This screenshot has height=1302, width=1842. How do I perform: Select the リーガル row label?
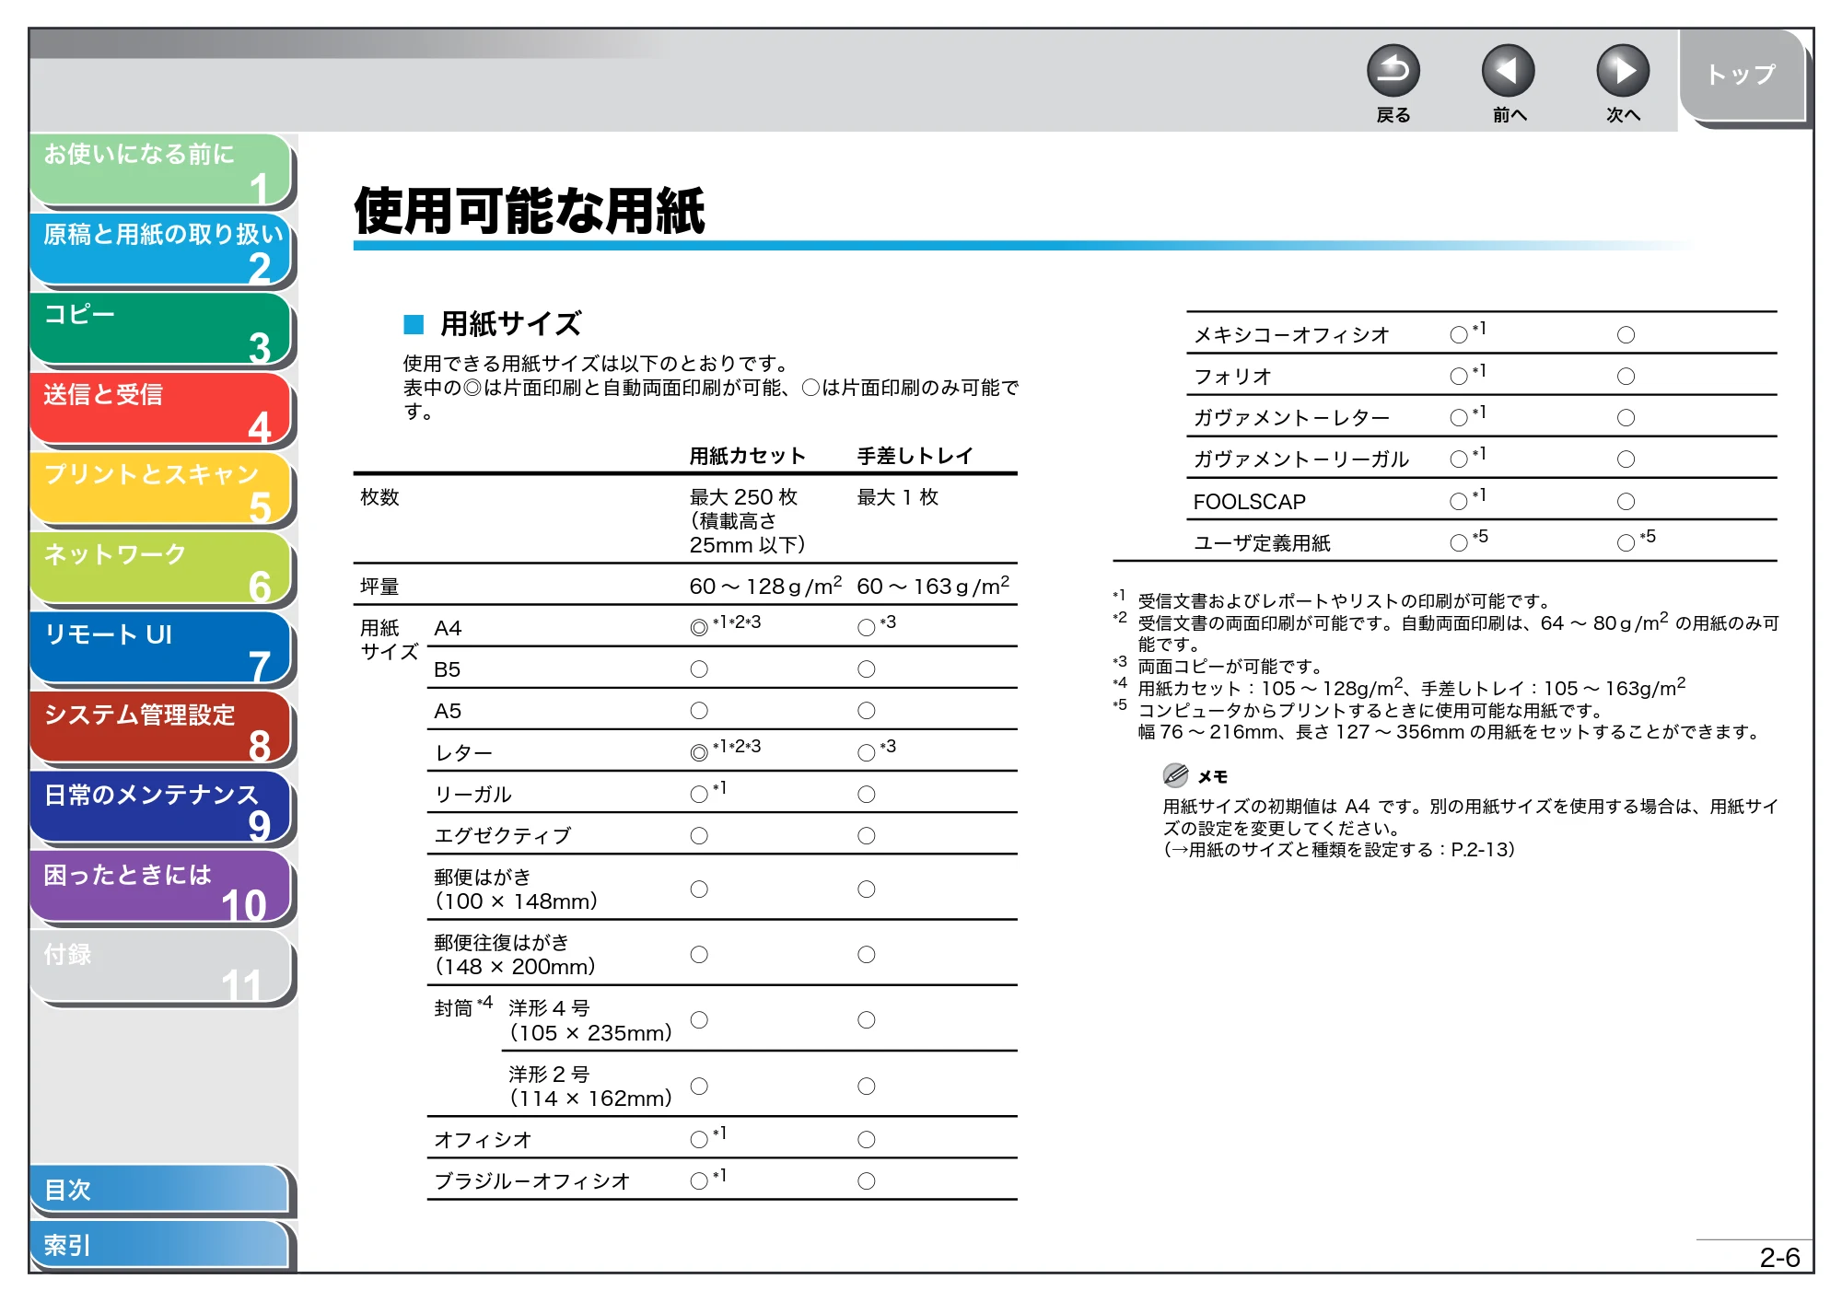[x=472, y=795]
